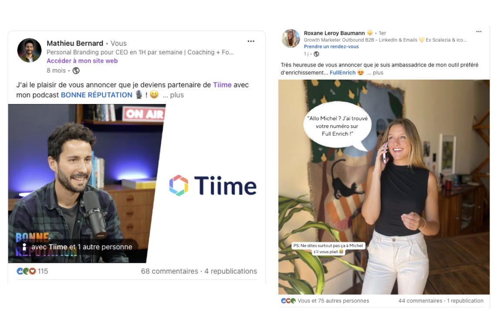Open Mathieu Bernard's name link
This screenshot has height=322, width=501.
point(75,43)
